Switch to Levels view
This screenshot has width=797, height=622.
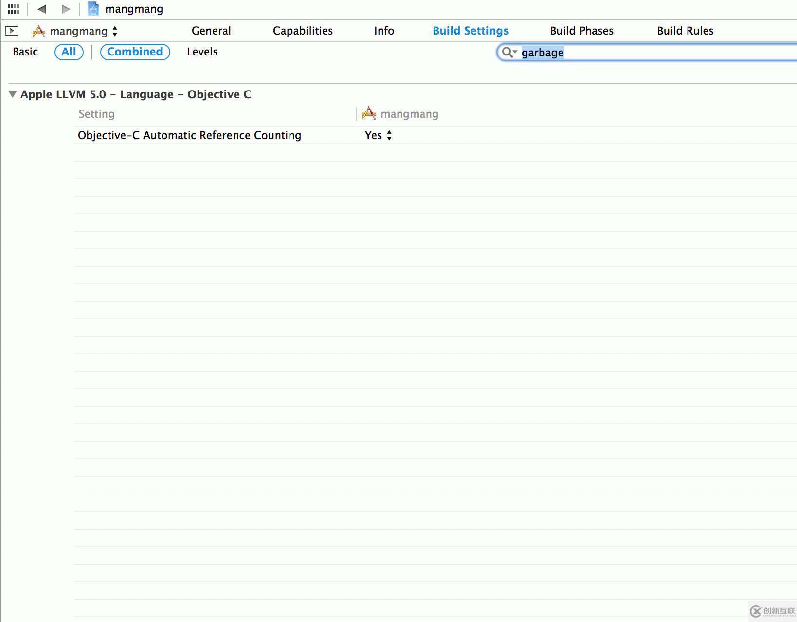pos(202,52)
